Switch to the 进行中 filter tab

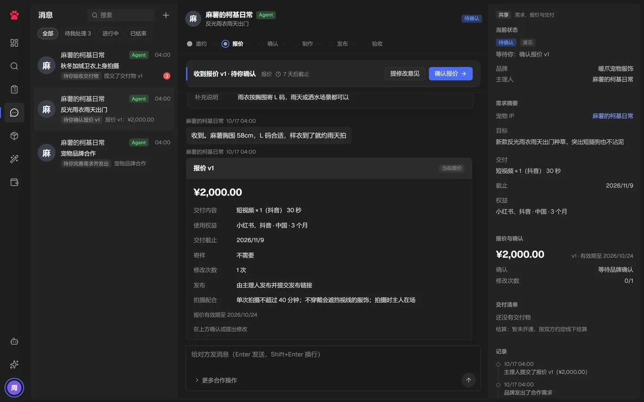[x=110, y=33]
